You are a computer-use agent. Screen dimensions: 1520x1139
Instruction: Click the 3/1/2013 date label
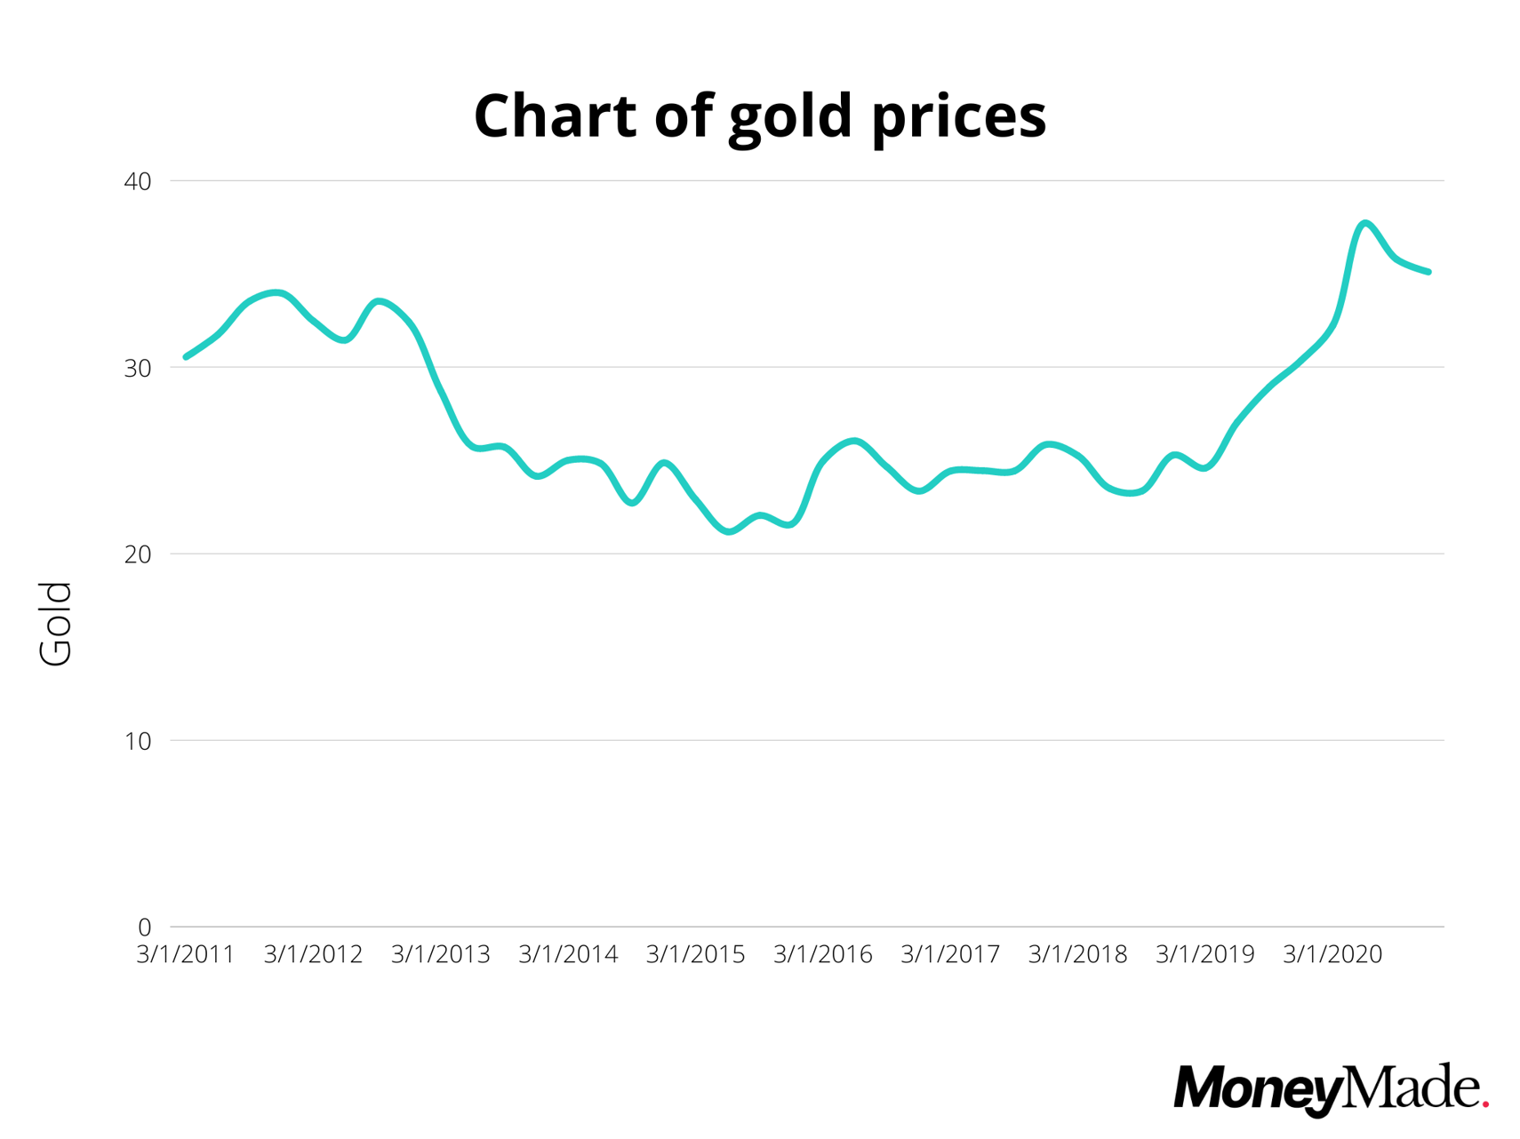[x=440, y=954]
